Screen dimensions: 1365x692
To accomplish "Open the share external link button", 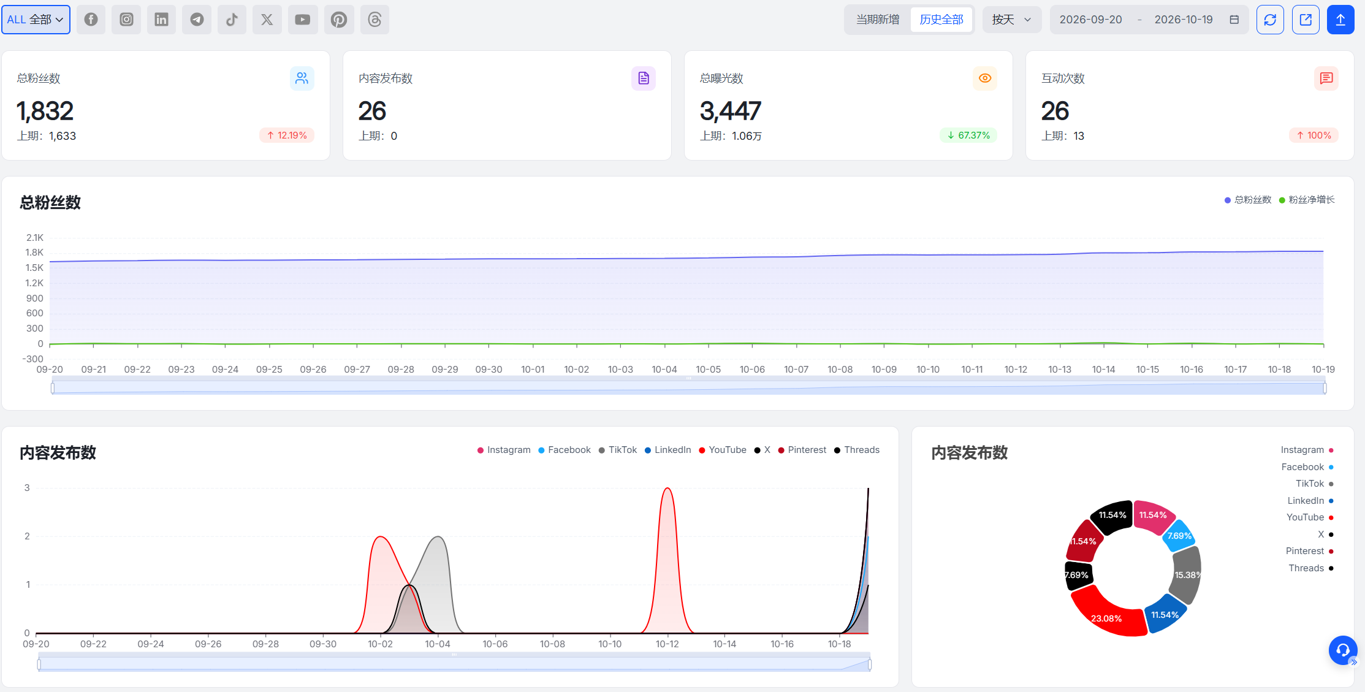I will pos(1306,20).
